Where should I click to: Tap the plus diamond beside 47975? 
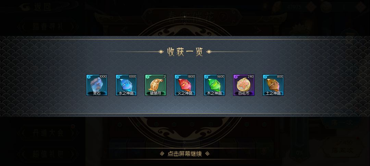[x=311, y=7]
